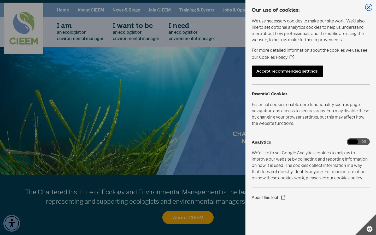Click the cookie settings gear icon
Screen dimensions: 376x235
369,229
